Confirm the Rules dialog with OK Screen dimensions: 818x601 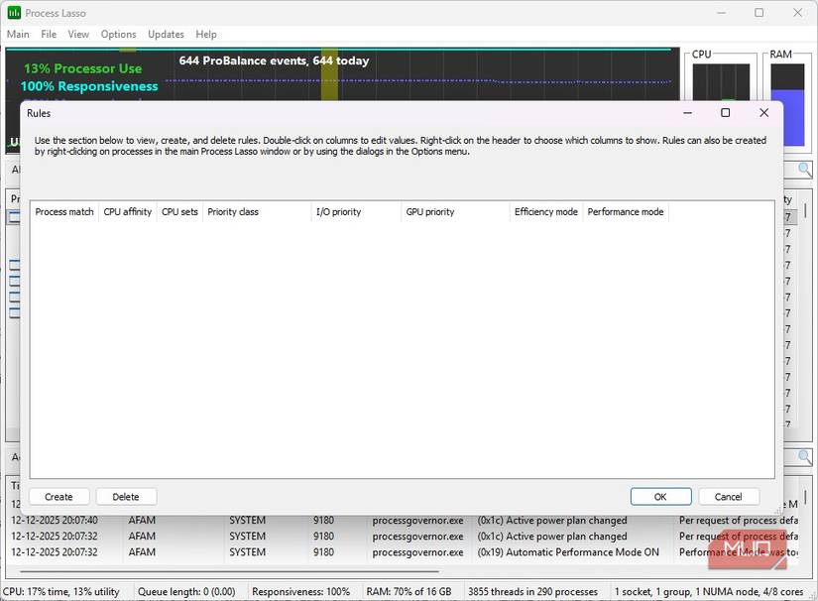pyautogui.click(x=660, y=497)
